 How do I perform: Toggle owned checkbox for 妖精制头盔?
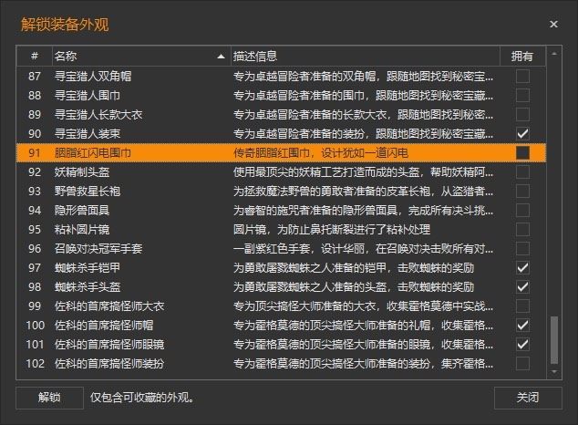(x=522, y=172)
